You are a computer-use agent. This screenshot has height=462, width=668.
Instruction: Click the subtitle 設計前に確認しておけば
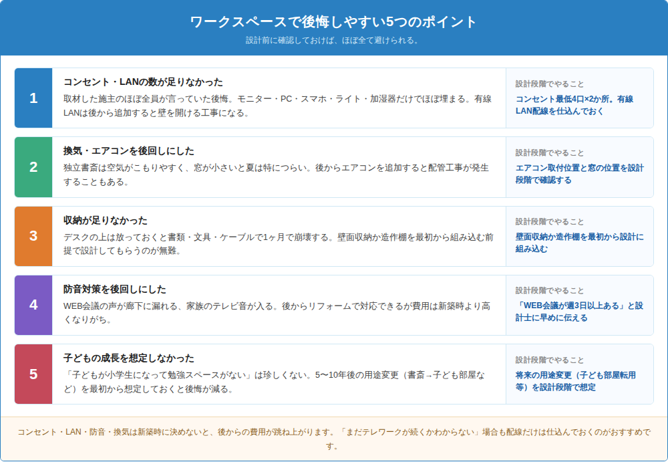333,40
